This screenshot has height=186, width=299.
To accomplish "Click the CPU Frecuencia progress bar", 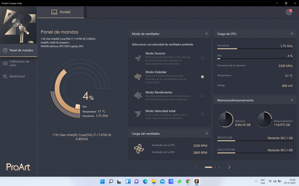I will click(x=255, y=49).
